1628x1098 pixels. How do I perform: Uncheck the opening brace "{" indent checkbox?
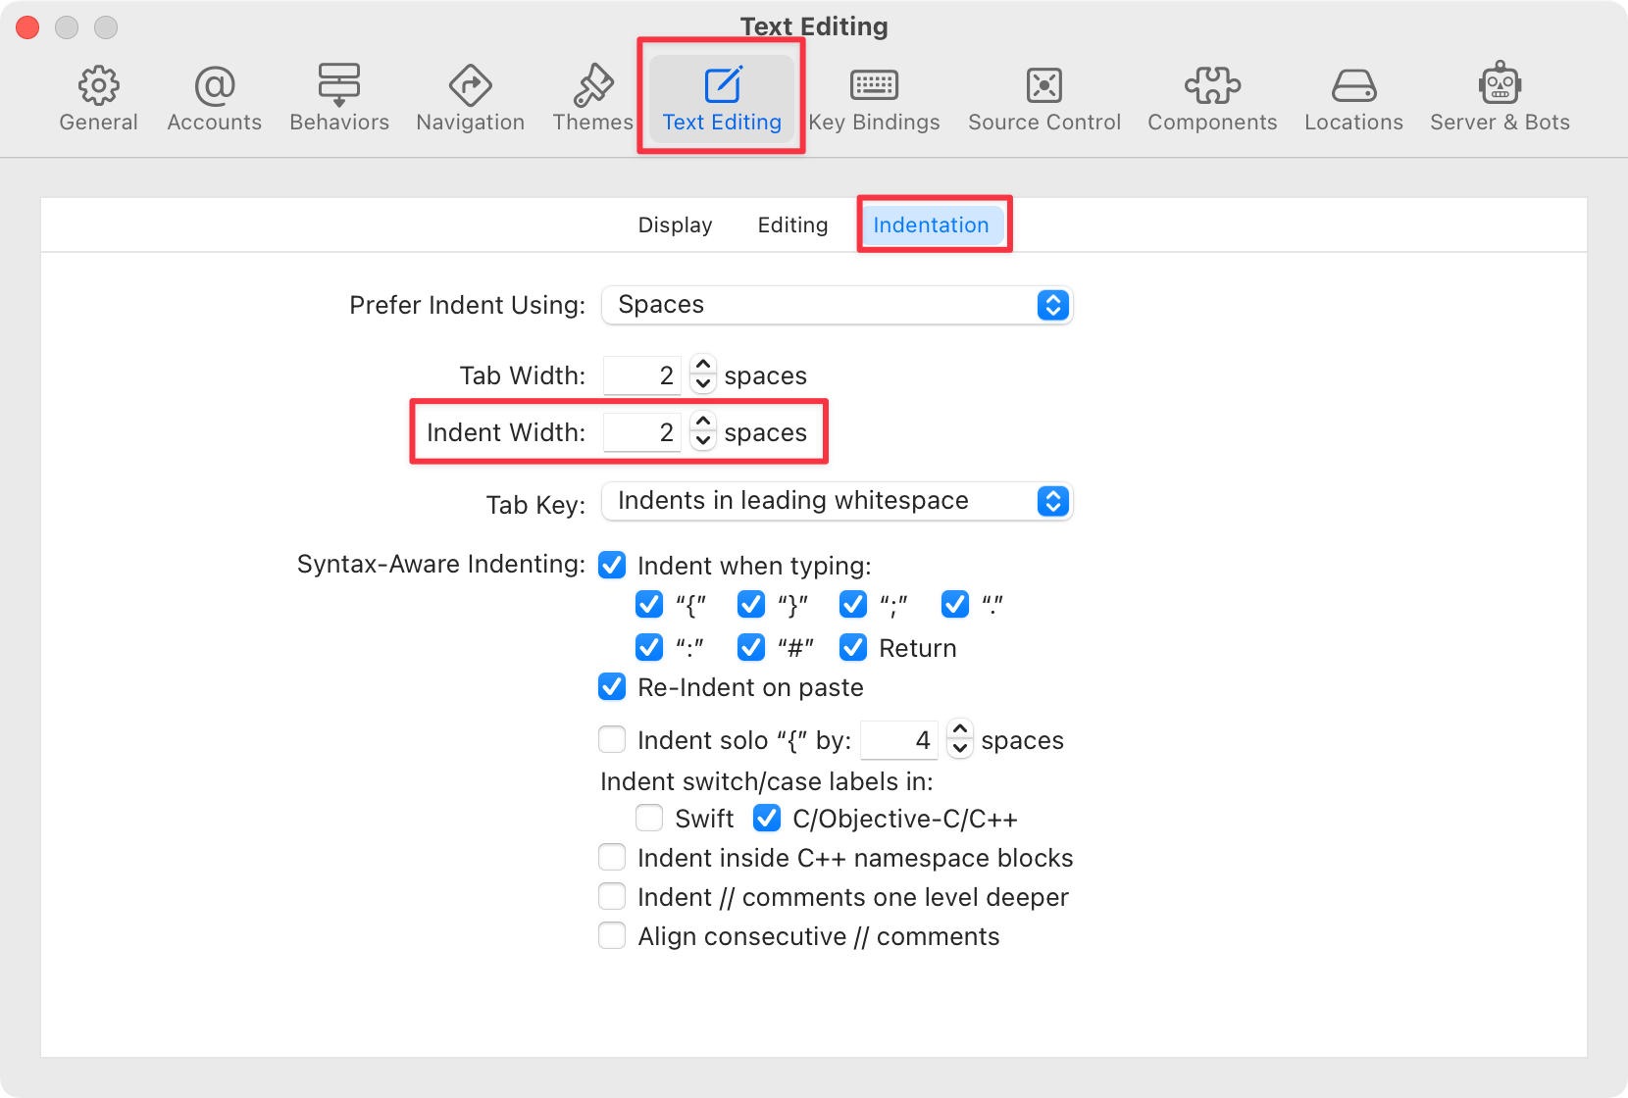[649, 604]
